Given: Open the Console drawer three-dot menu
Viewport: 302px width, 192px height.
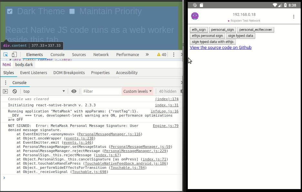Looking at the screenshot, I should click(5, 83).
